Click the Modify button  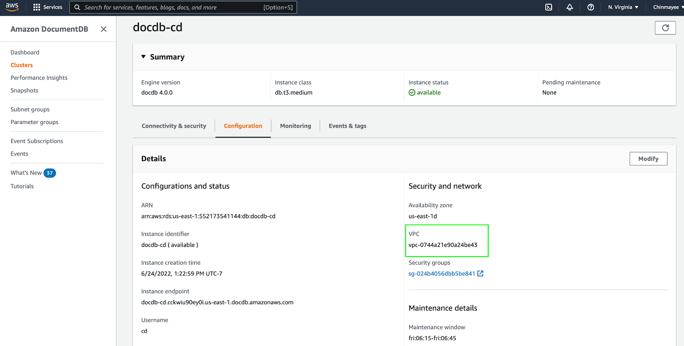click(648, 159)
